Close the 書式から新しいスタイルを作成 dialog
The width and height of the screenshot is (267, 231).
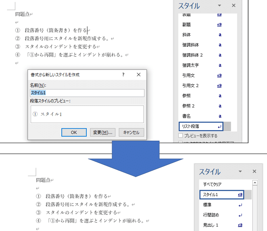pos(139,75)
